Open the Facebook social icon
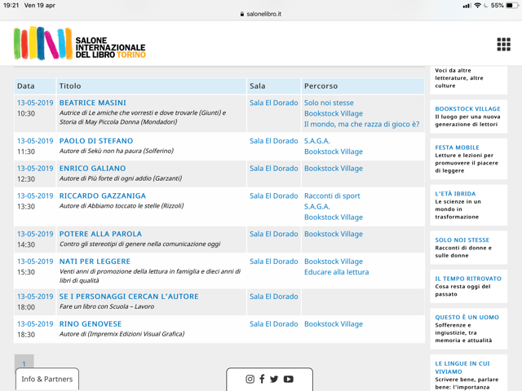Image resolution: width=522 pixels, height=391 pixels. pos(262,379)
